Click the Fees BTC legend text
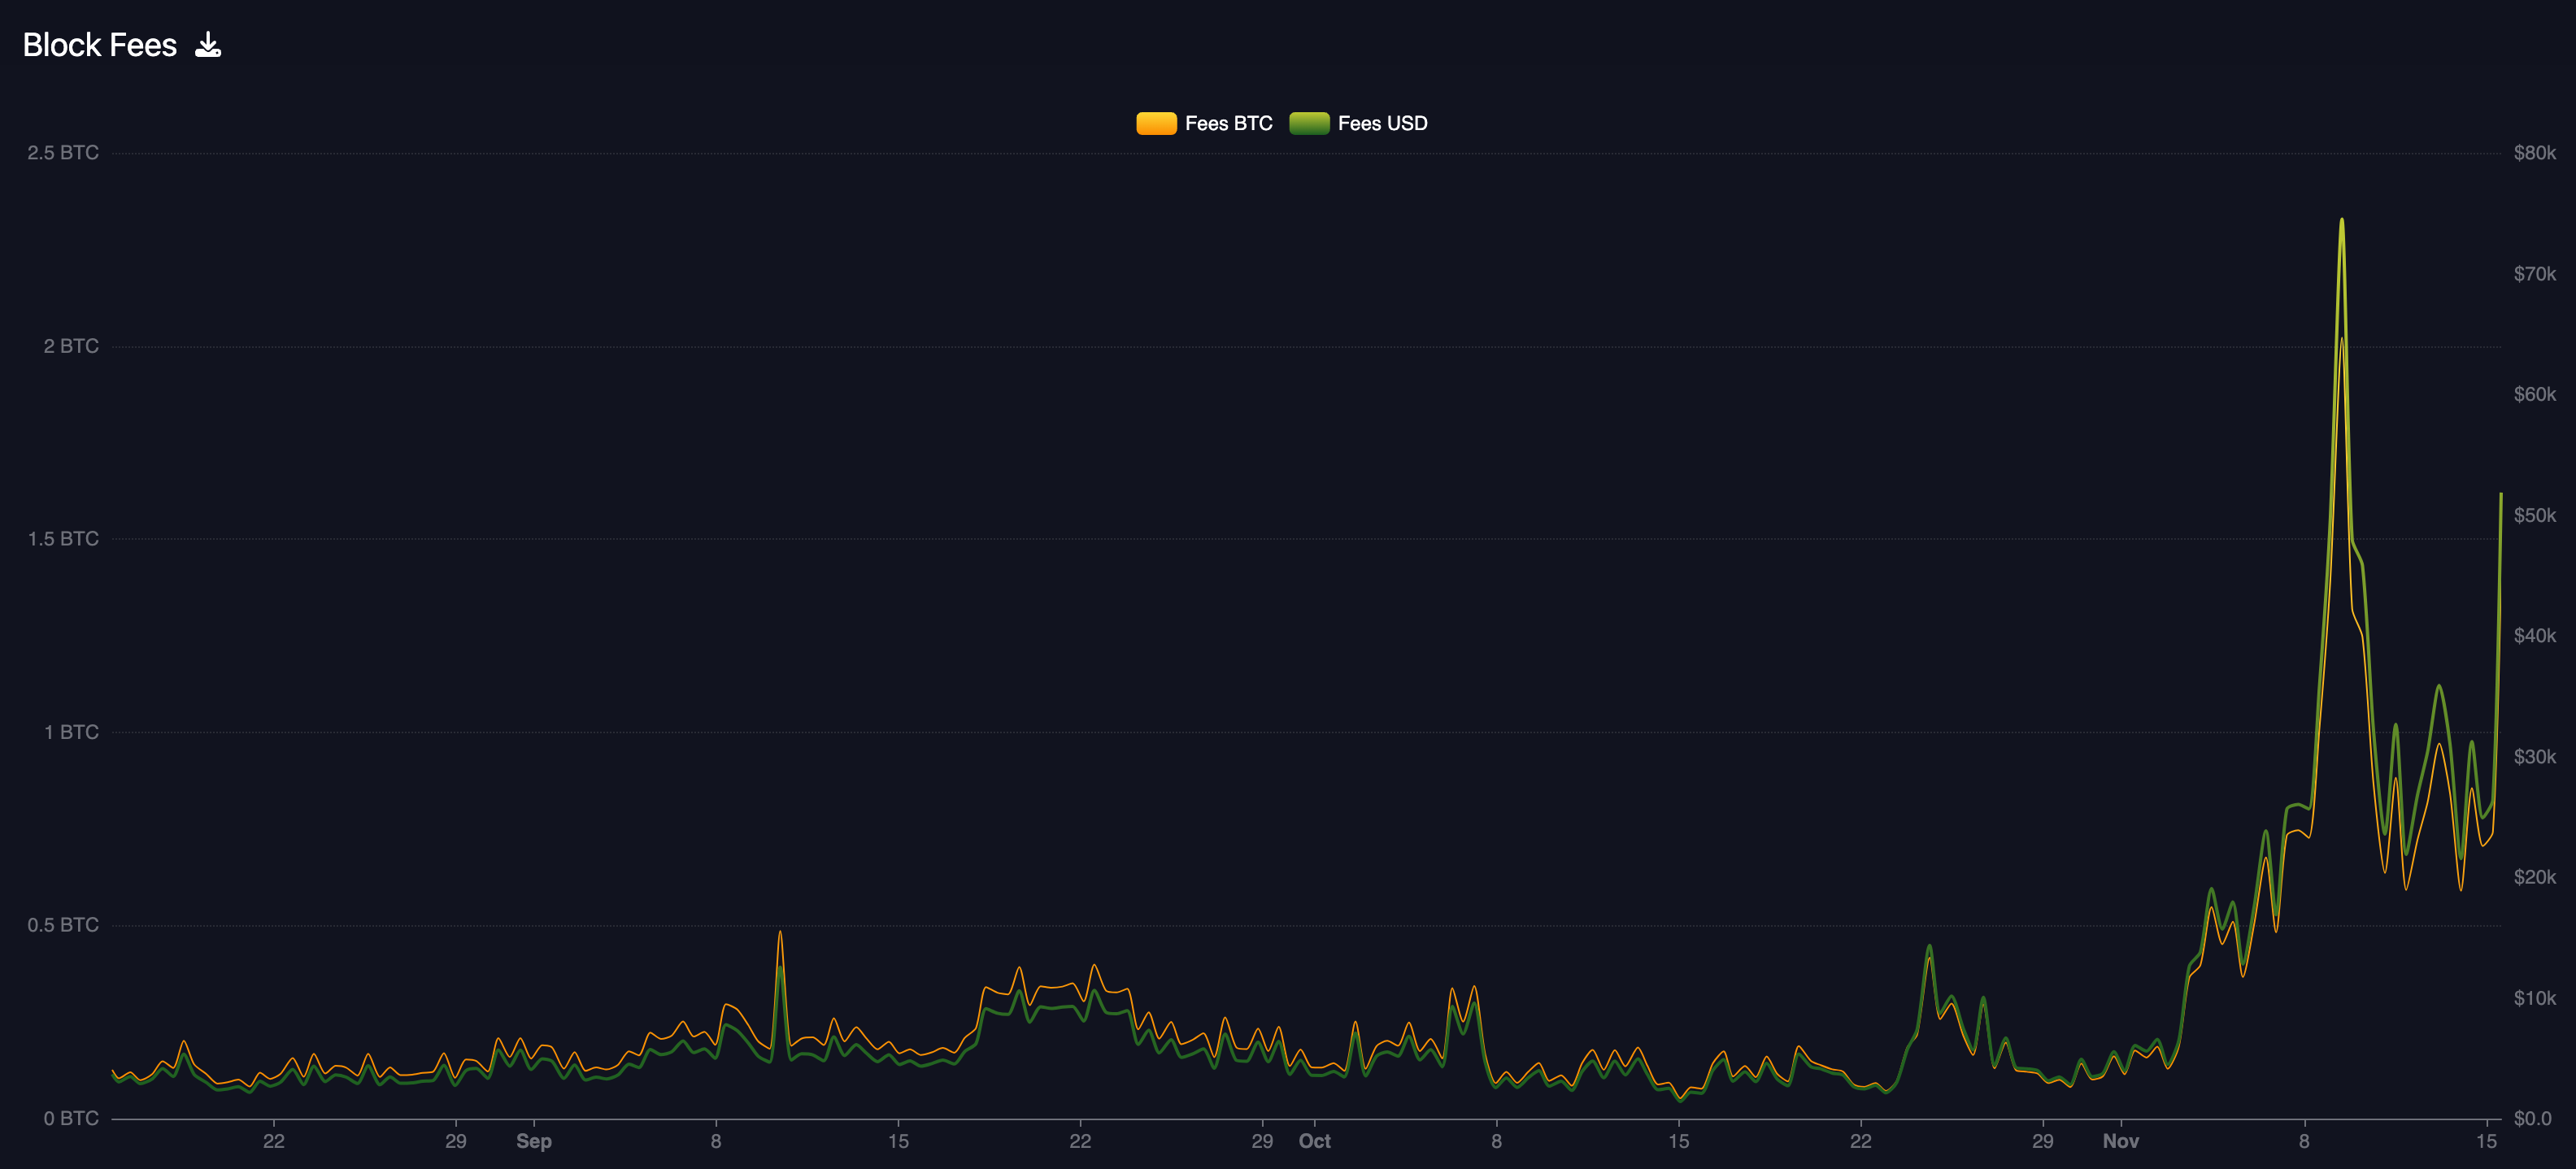Viewport: 2576px width, 1169px height. tap(1228, 123)
